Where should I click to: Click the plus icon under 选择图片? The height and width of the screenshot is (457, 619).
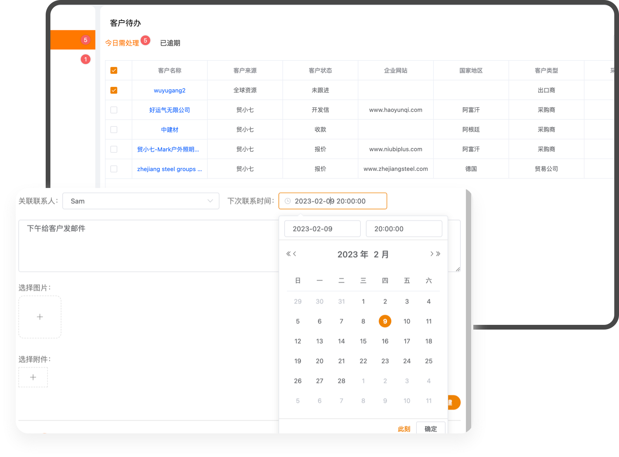click(x=40, y=317)
